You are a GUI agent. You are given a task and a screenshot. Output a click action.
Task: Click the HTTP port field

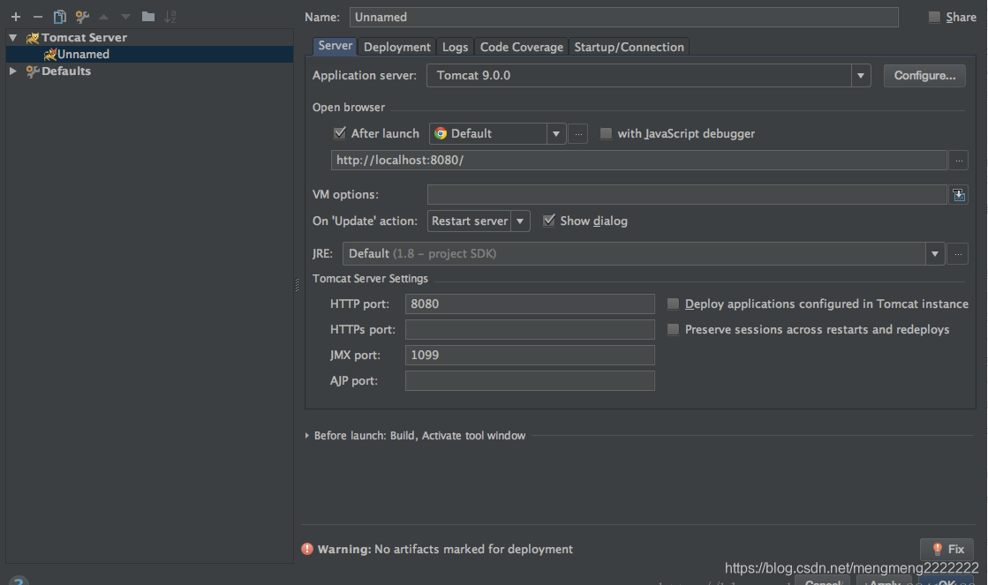530,304
